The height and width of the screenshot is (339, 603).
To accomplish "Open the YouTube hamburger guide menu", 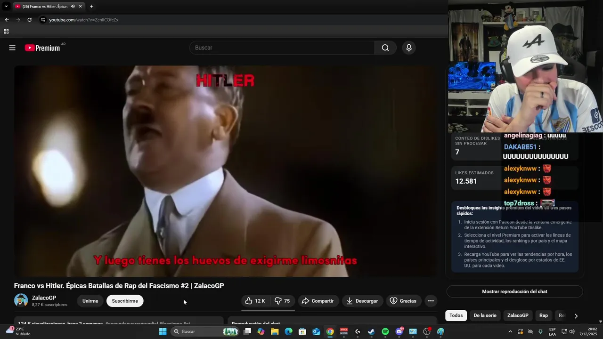I will tap(12, 48).
